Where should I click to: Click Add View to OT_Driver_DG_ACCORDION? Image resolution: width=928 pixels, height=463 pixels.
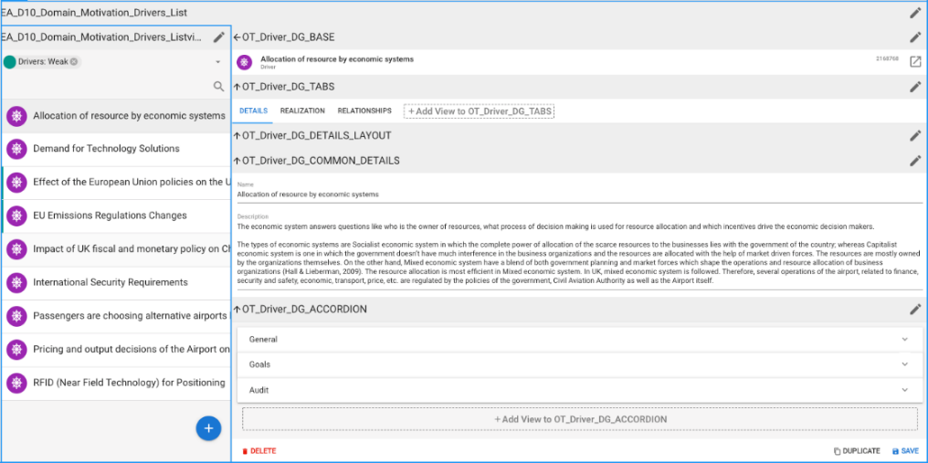pos(580,418)
